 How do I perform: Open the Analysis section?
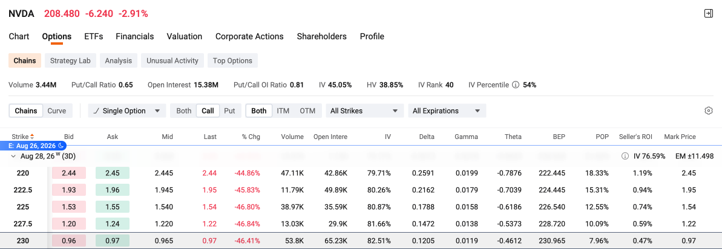(119, 60)
